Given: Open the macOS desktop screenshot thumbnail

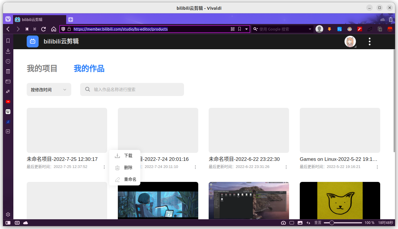Looking at the screenshot, I should [x=249, y=201].
